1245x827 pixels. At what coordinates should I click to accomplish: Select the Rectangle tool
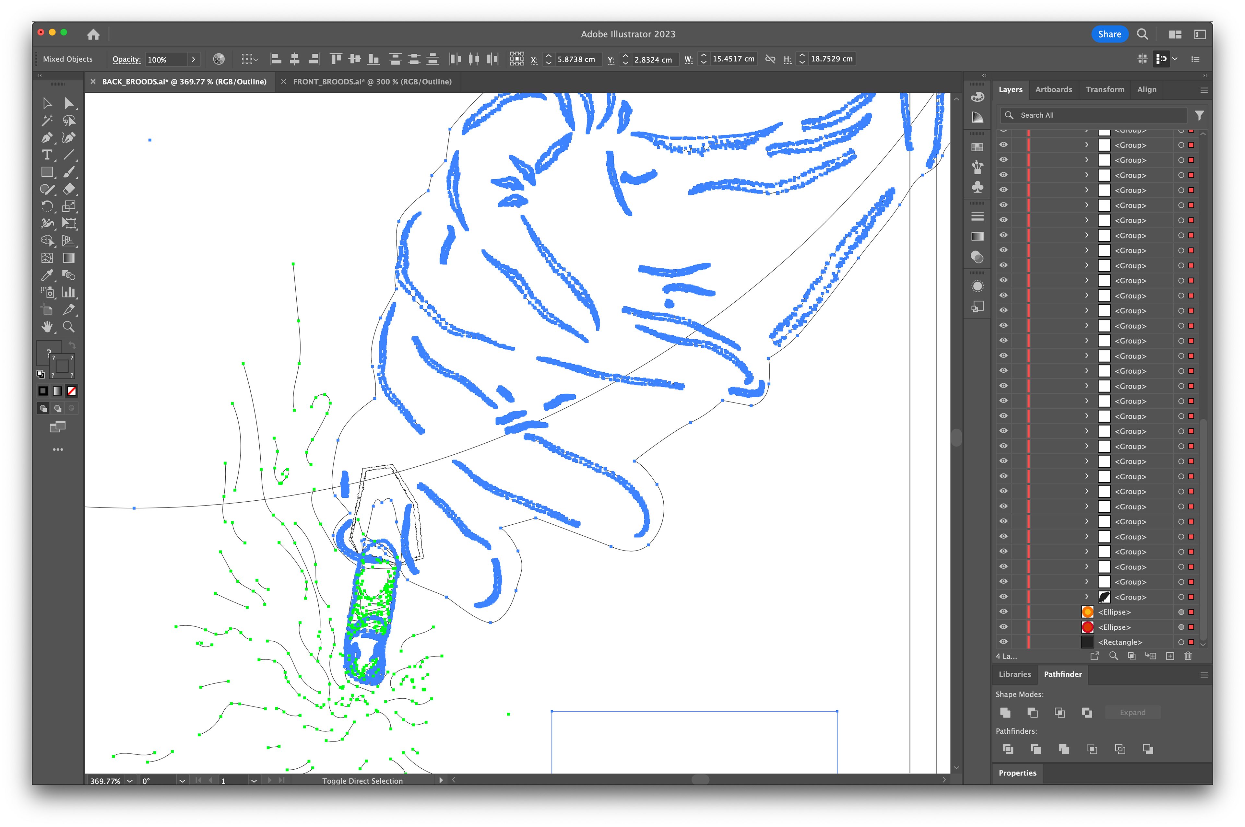(x=47, y=172)
